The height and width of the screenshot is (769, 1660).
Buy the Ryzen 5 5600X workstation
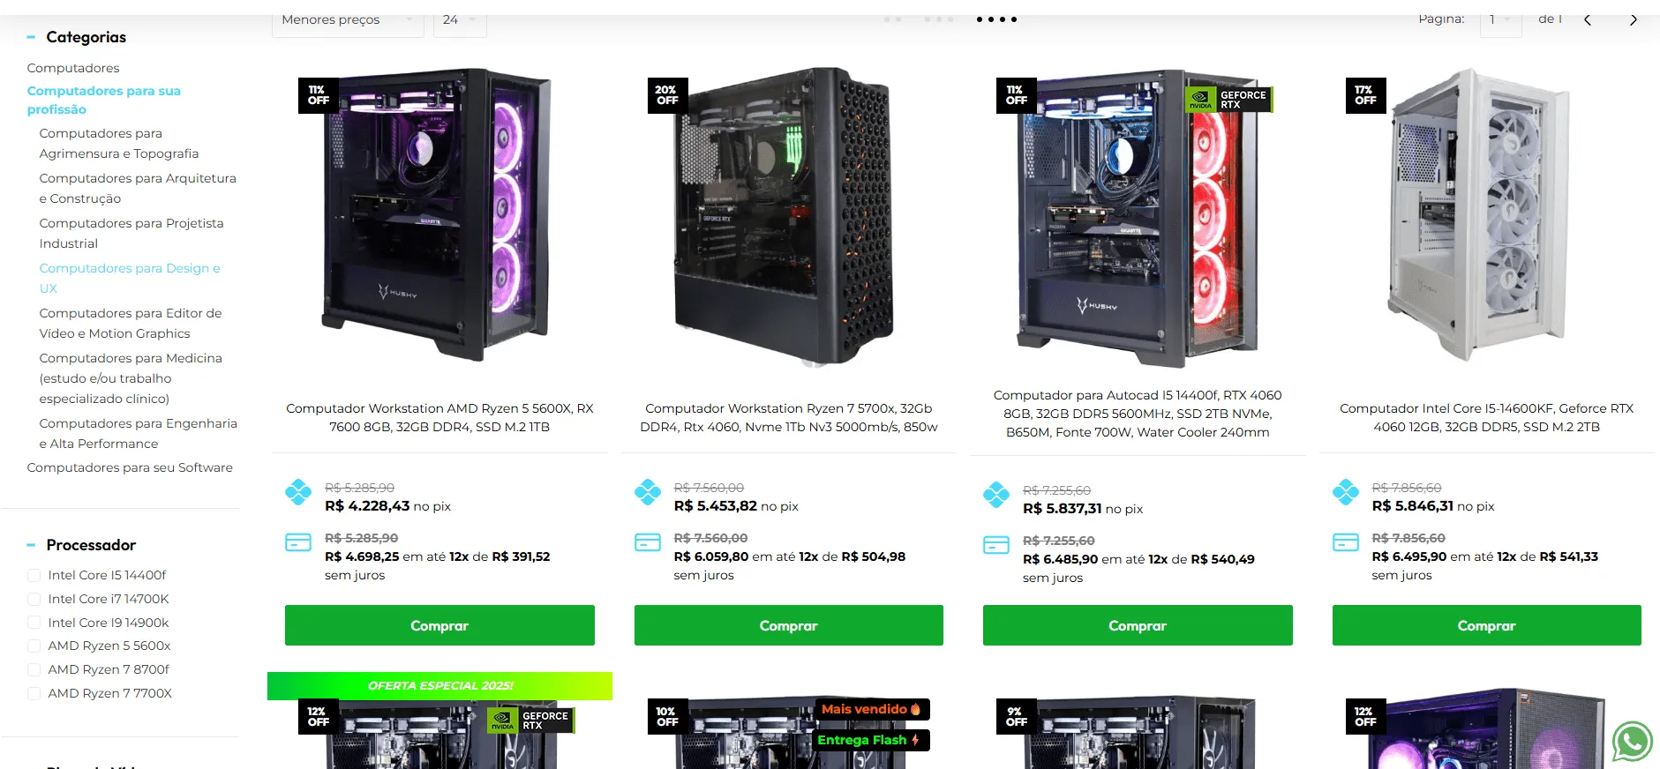[x=439, y=625]
